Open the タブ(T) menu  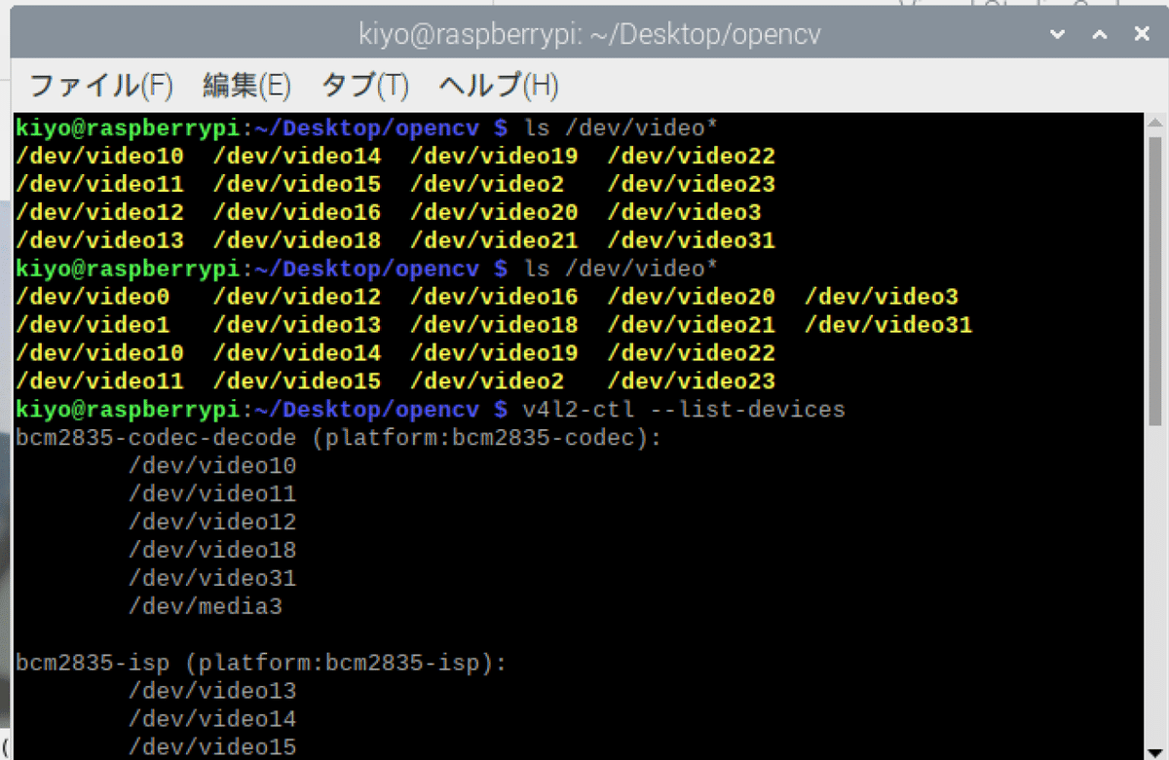(x=364, y=86)
